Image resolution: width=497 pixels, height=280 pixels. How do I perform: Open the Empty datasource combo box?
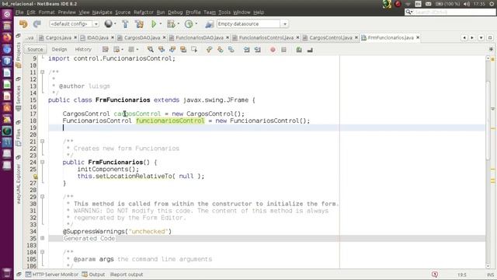click(x=252, y=24)
